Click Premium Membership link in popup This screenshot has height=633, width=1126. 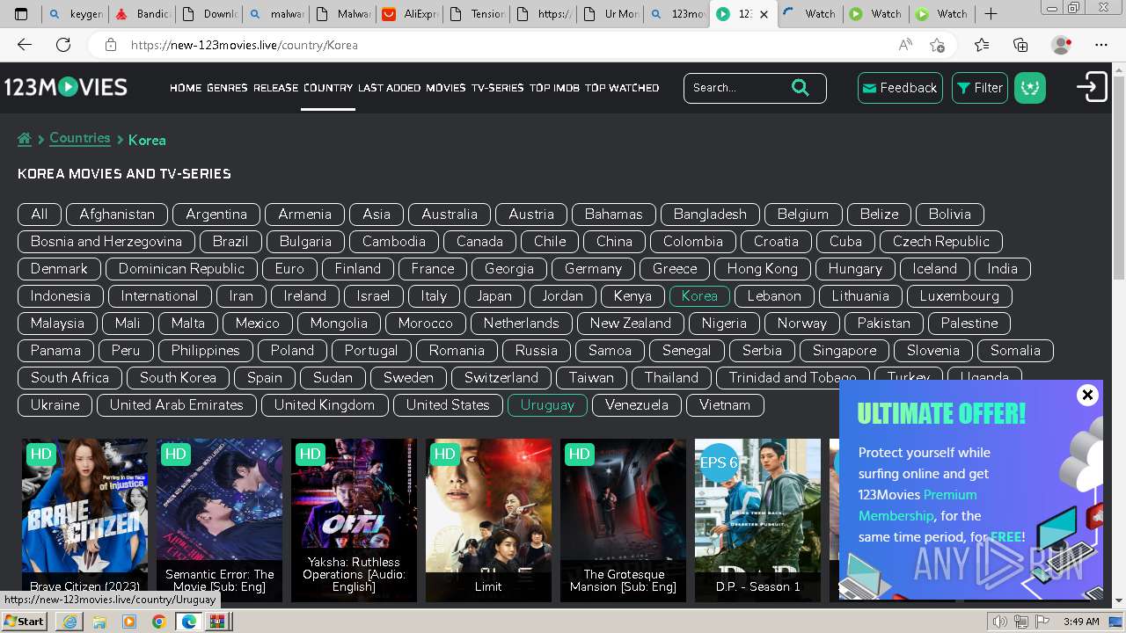pyautogui.click(x=918, y=506)
